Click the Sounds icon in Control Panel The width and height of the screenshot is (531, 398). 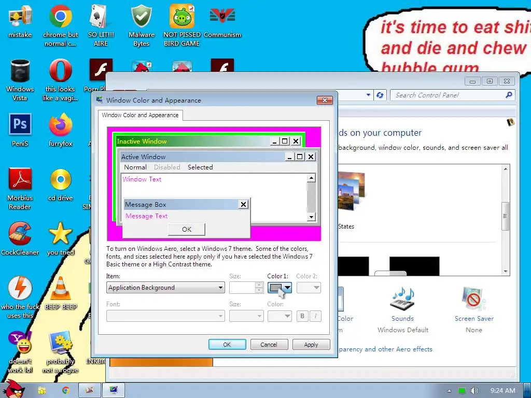(402, 299)
